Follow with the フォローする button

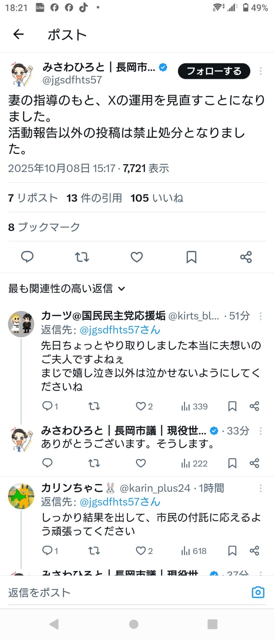214,71
